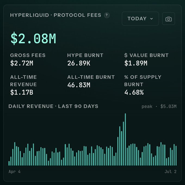Select the $2.08M protocol fees headline value
The width and height of the screenshot is (185, 185).
(x=33, y=39)
